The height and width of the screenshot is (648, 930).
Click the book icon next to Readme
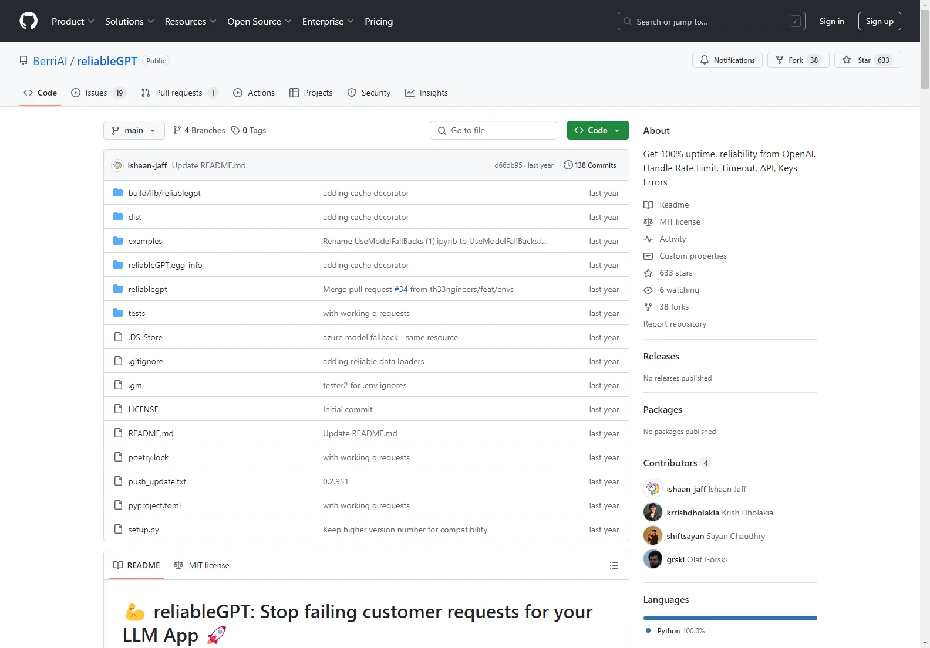[x=648, y=205]
